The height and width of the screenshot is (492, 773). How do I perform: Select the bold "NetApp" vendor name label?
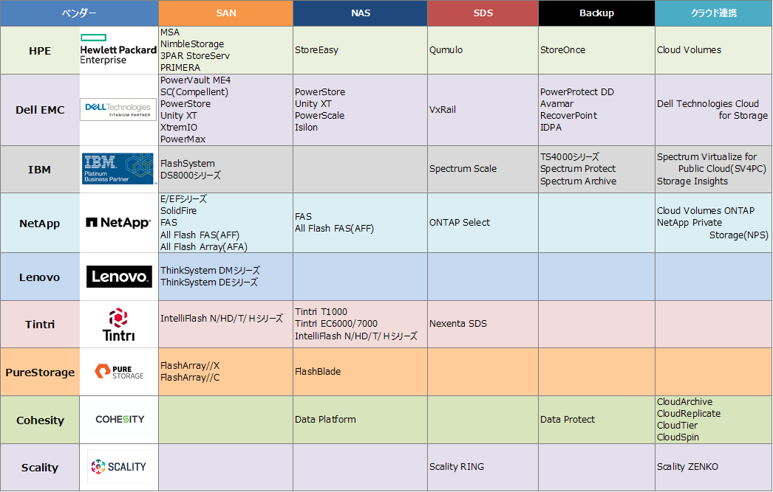(x=39, y=224)
